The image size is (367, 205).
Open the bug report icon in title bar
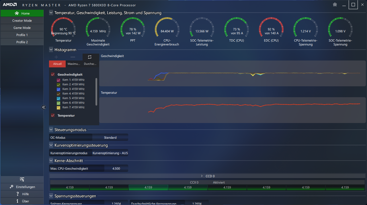coord(335,5)
